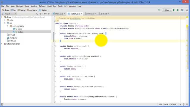The image size is (190, 107).
Task: Click demo in navigation breadcrumb
Action: click(x=6, y=10)
